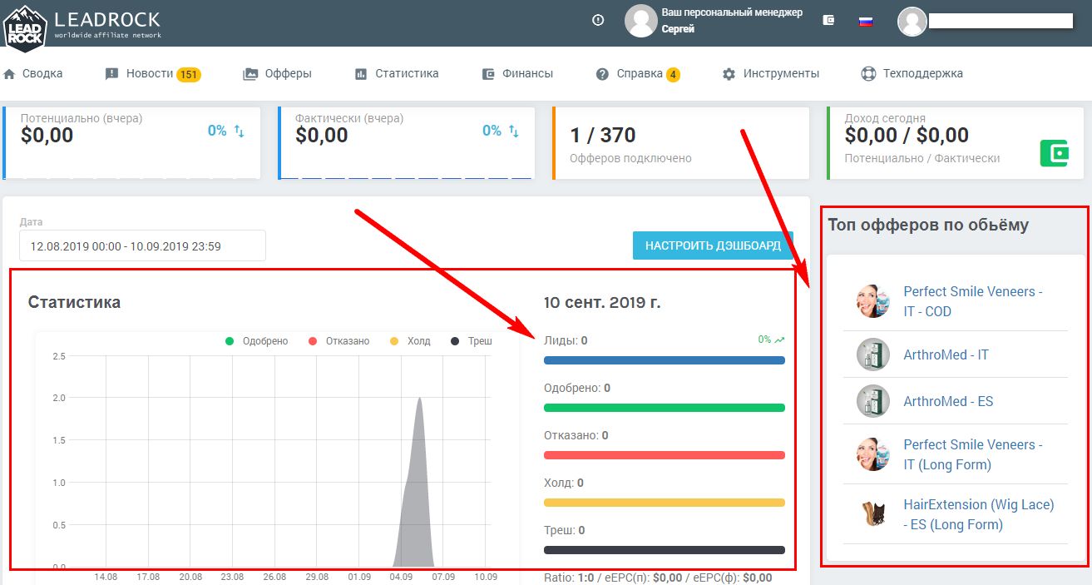Open the Статистика menu item
Image resolution: width=1092 pixels, height=585 pixels.
point(397,73)
